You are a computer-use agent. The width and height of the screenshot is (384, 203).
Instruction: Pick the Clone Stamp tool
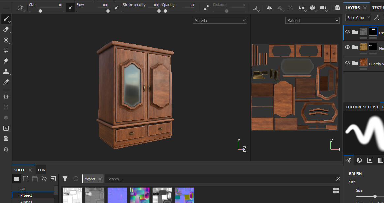[5, 72]
